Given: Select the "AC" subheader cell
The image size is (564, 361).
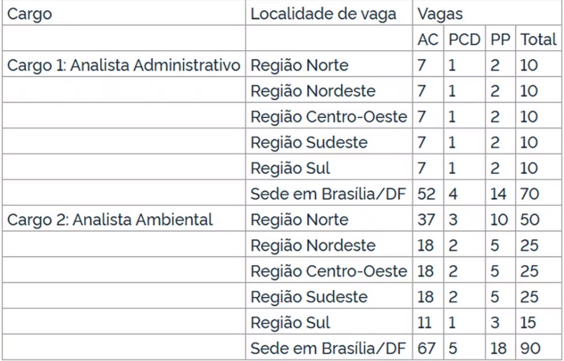Looking at the screenshot, I should pos(427,40).
